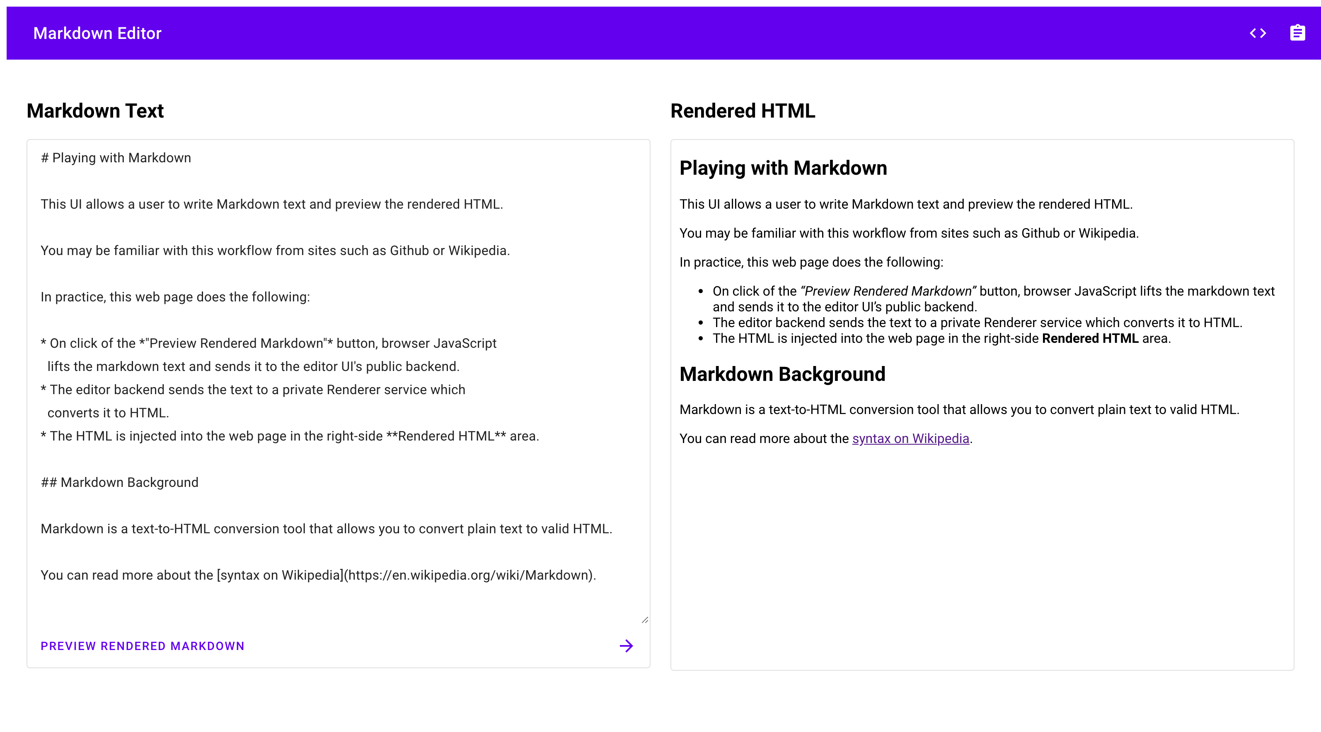The image size is (1321, 732).
Task: Click the Markdown Editor title in header
Action: (x=97, y=34)
